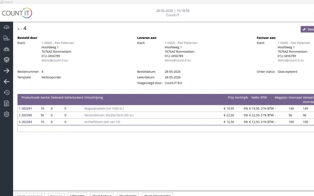Click demo@count-it.eu email under Factuur aan
The image size is (314, 196).
pos(291,60)
